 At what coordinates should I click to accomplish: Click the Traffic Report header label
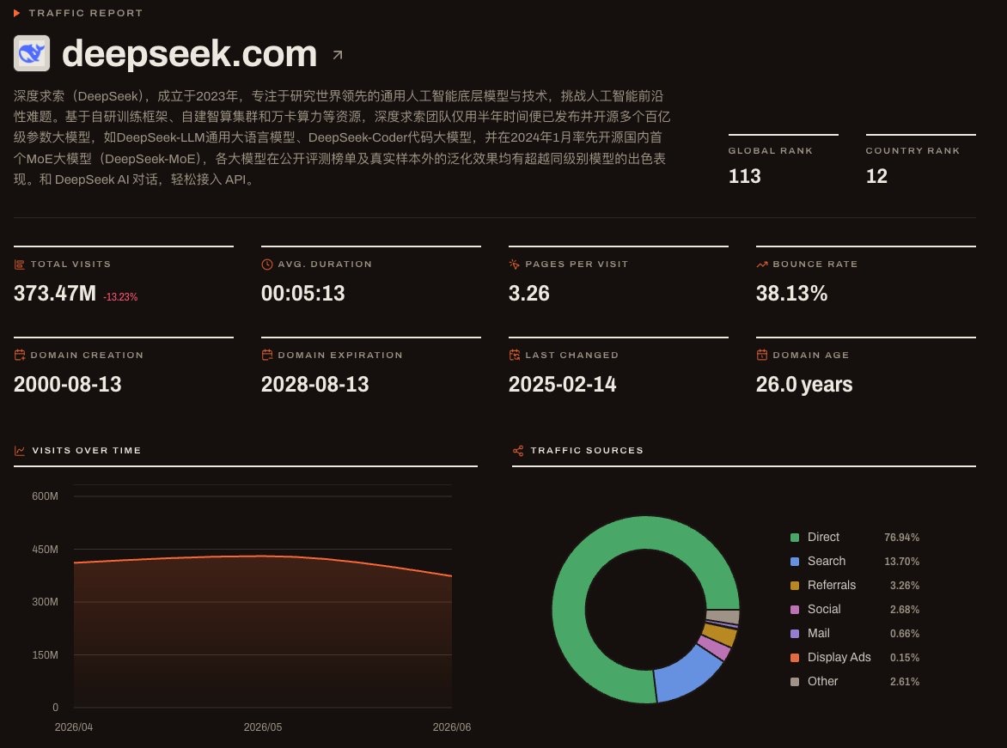(85, 13)
